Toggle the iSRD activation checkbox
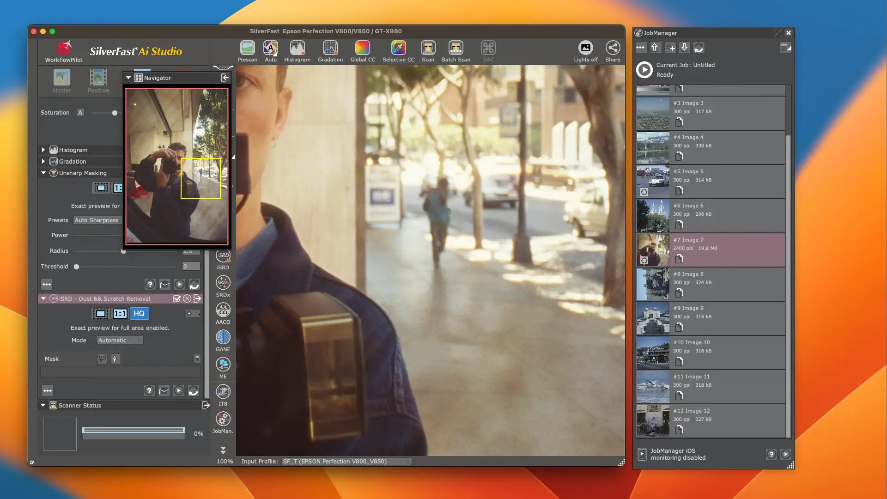 176,299
